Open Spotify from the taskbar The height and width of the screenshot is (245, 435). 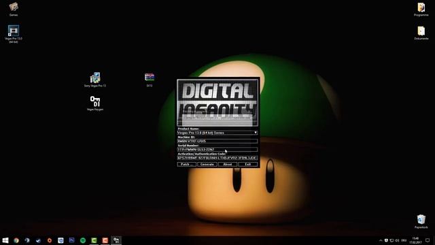point(83,240)
